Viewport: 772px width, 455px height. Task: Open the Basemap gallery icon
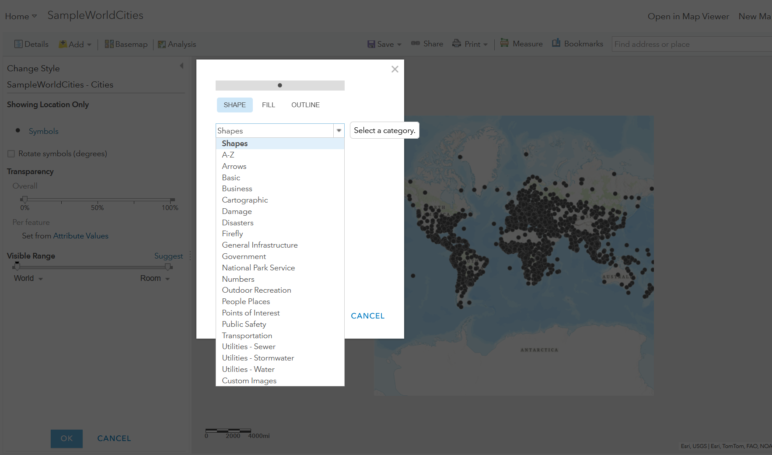109,44
